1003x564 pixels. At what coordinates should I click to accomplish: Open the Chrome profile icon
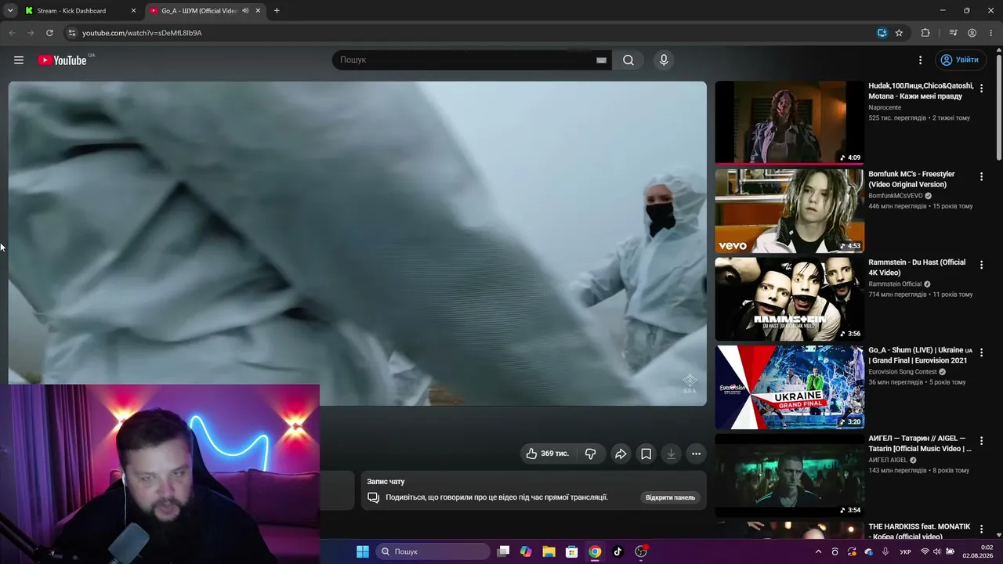pyautogui.click(x=972, y=33)
